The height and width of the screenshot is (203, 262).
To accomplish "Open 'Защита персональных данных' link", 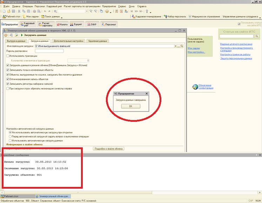I will point(236,58).
